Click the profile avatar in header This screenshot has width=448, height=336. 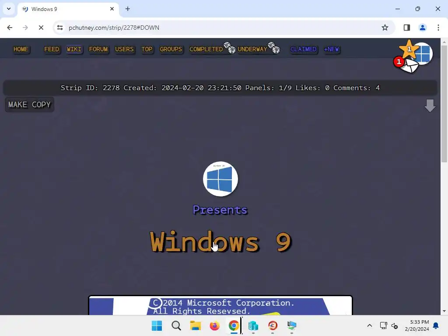point(423,53)
